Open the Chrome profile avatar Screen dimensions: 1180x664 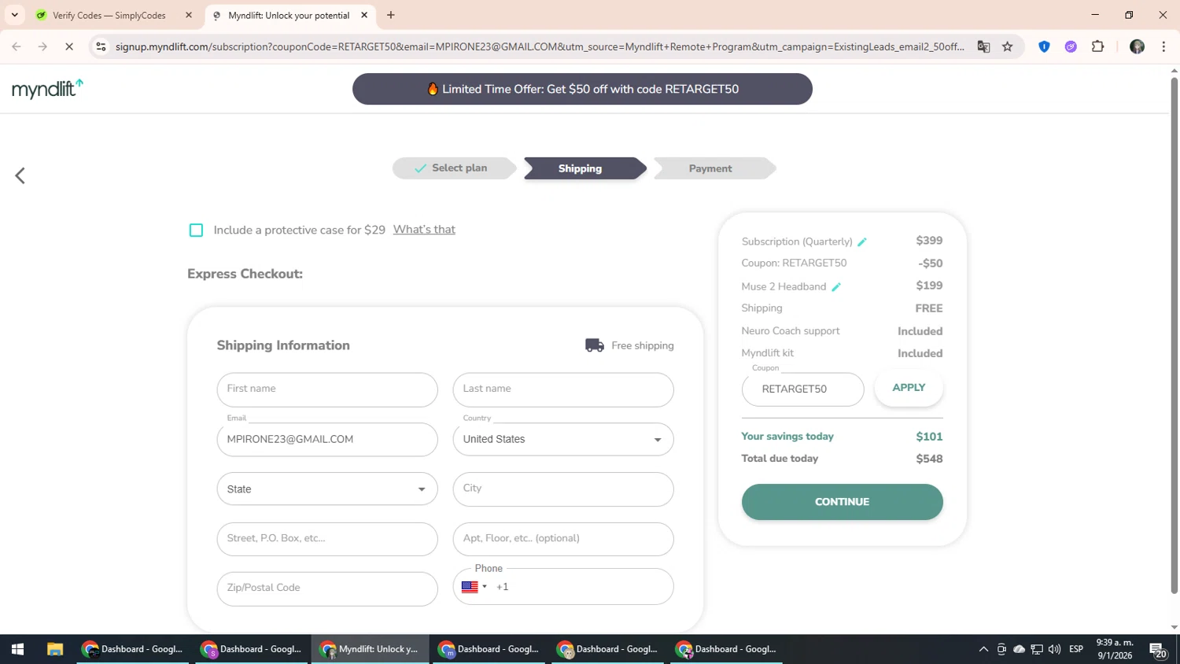(x=1137, y=46)
